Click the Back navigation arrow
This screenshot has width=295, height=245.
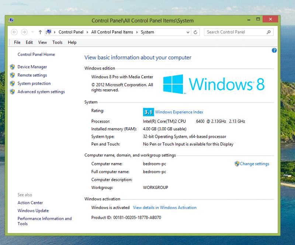pos(14,32)
